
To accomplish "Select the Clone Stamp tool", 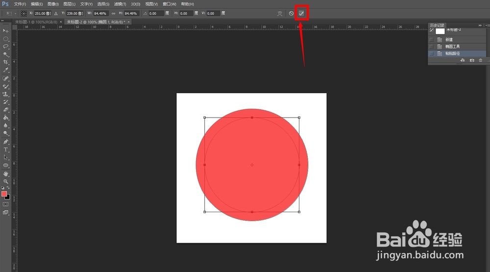I will [5, 94].
